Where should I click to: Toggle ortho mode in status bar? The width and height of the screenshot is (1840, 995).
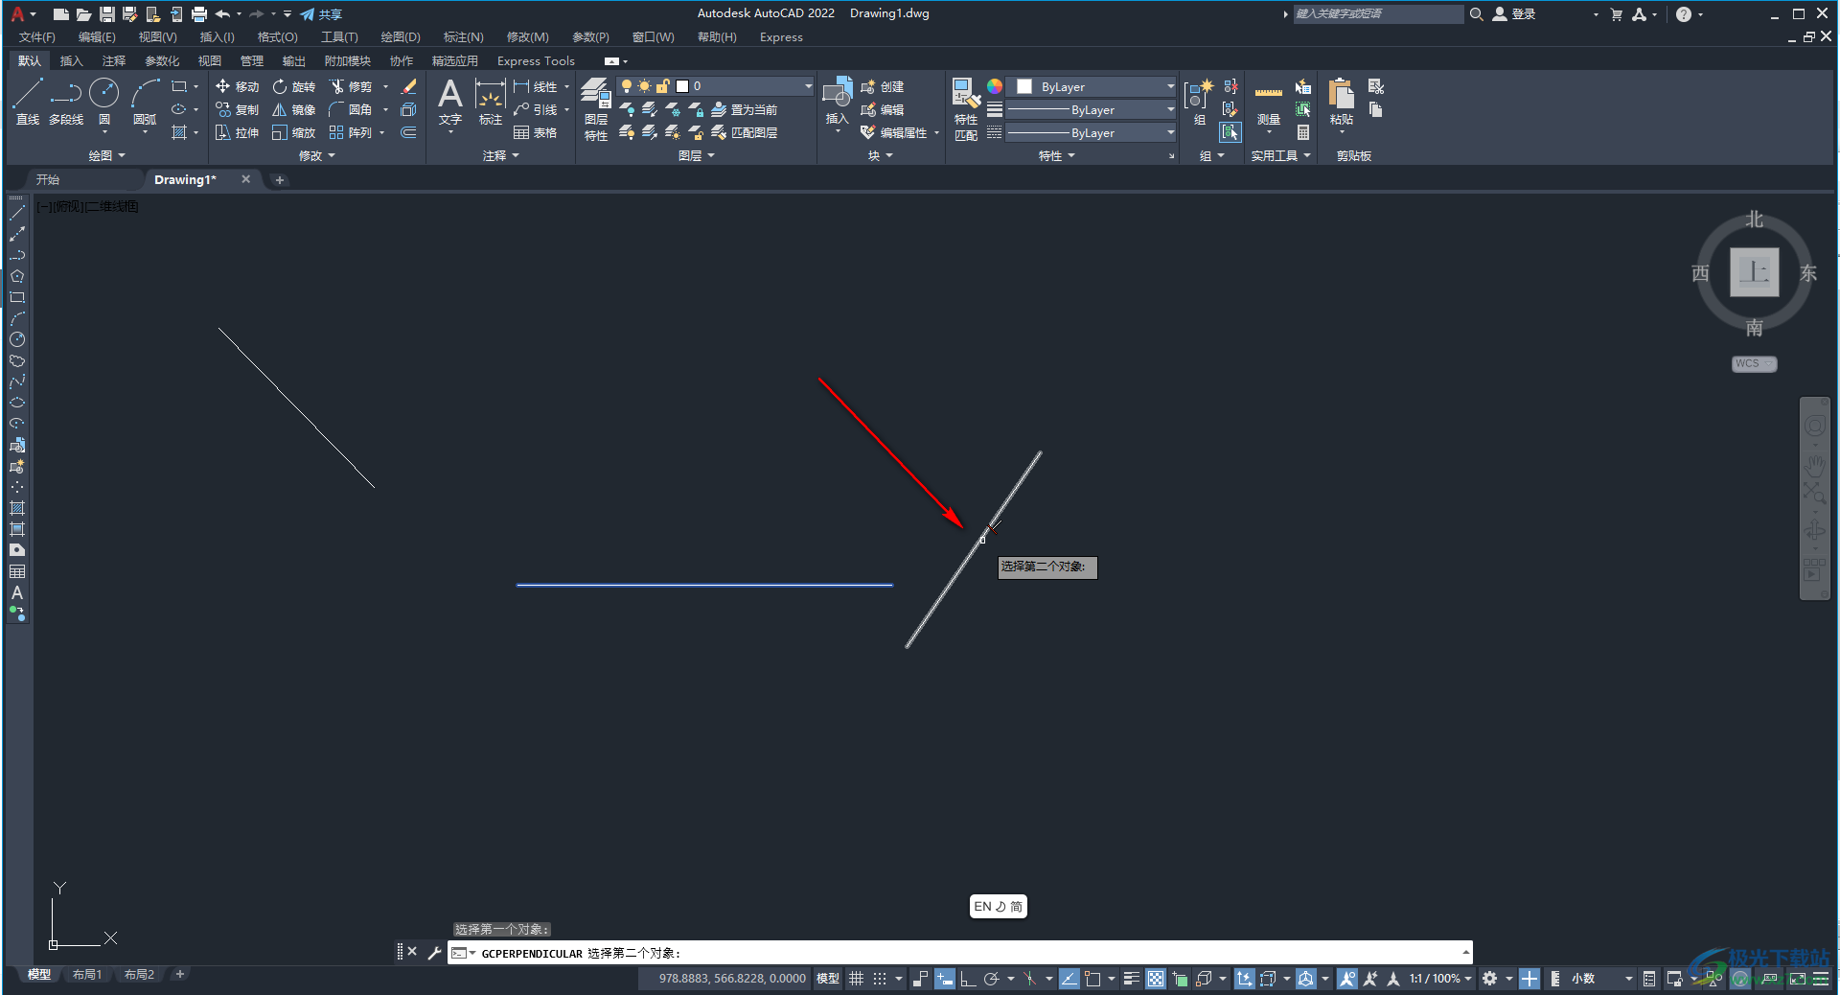967,979
